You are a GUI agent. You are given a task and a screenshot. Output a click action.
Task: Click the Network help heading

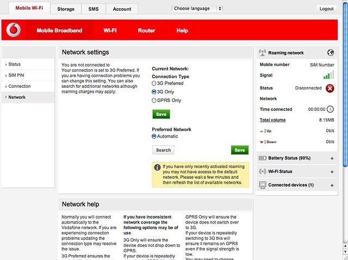(x=80, y=204)
